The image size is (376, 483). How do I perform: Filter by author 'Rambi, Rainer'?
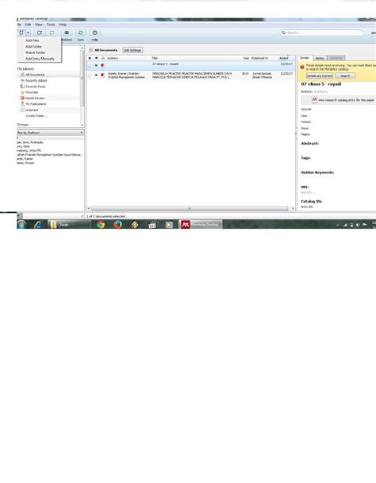click(x=25, y=159)
